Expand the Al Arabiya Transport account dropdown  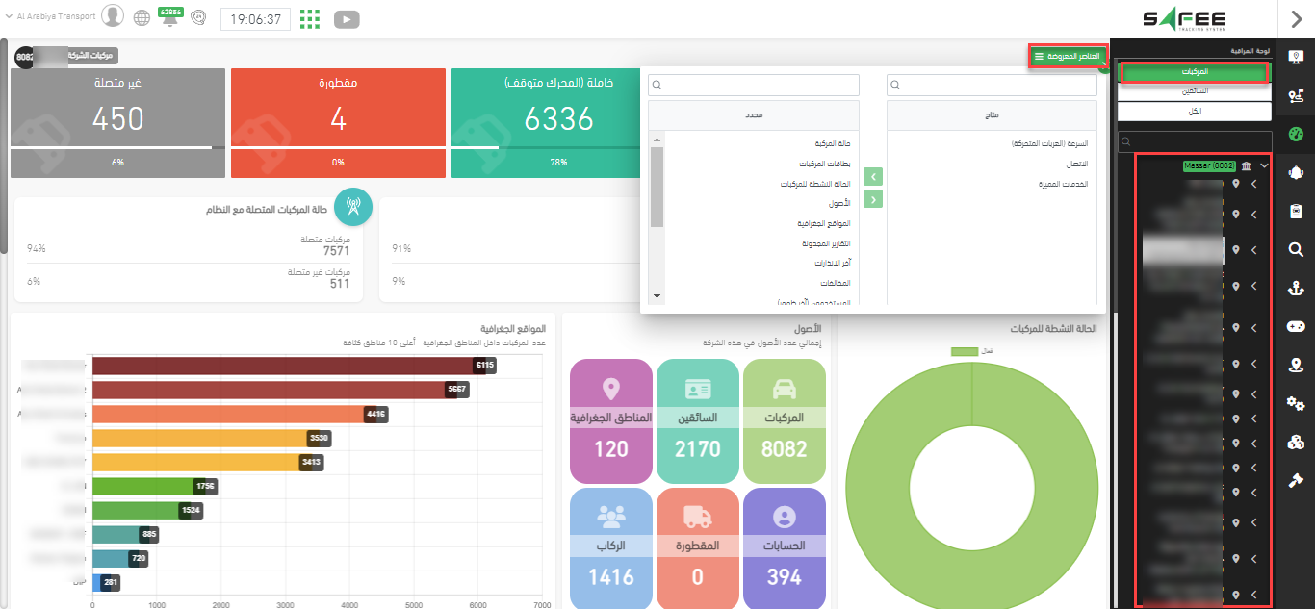[x=10, y=17]
